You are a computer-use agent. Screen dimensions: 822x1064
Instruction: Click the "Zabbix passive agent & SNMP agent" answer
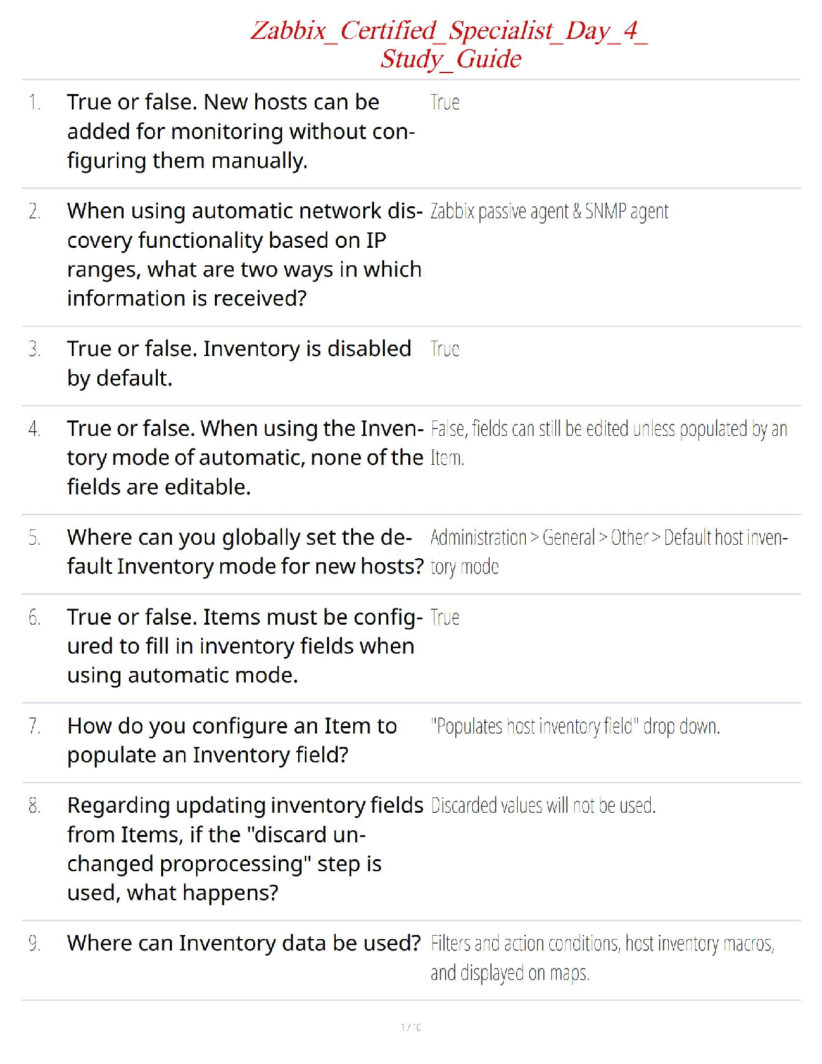549,212
